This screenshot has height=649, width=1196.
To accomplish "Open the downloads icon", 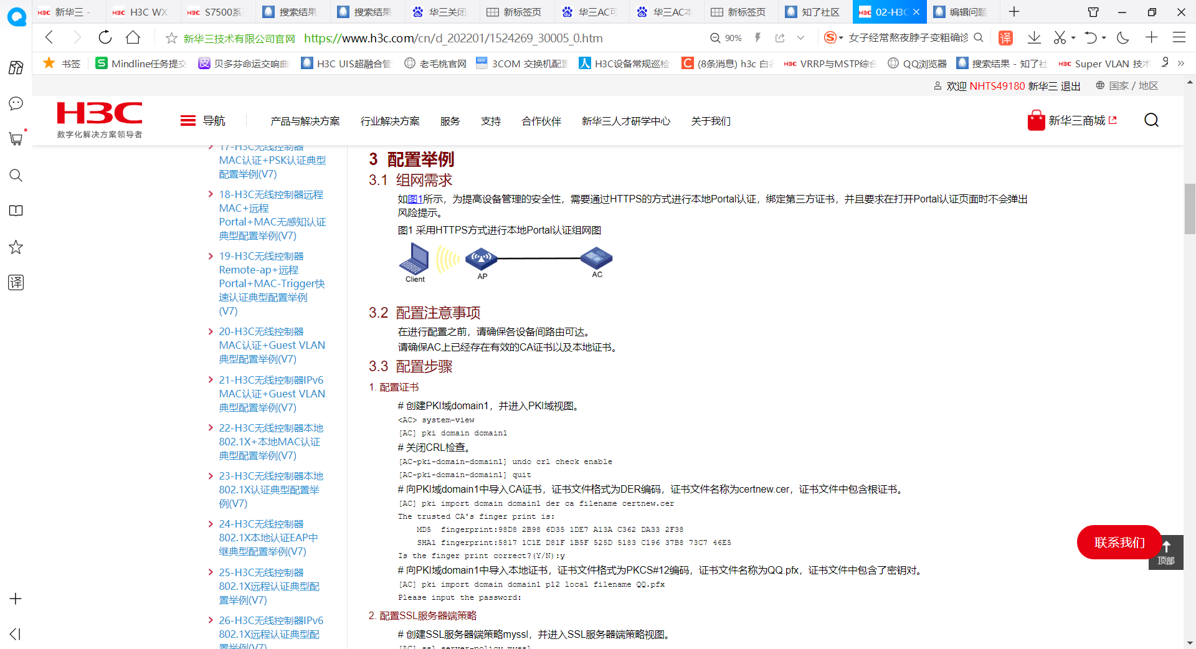I will point(1034,38).
